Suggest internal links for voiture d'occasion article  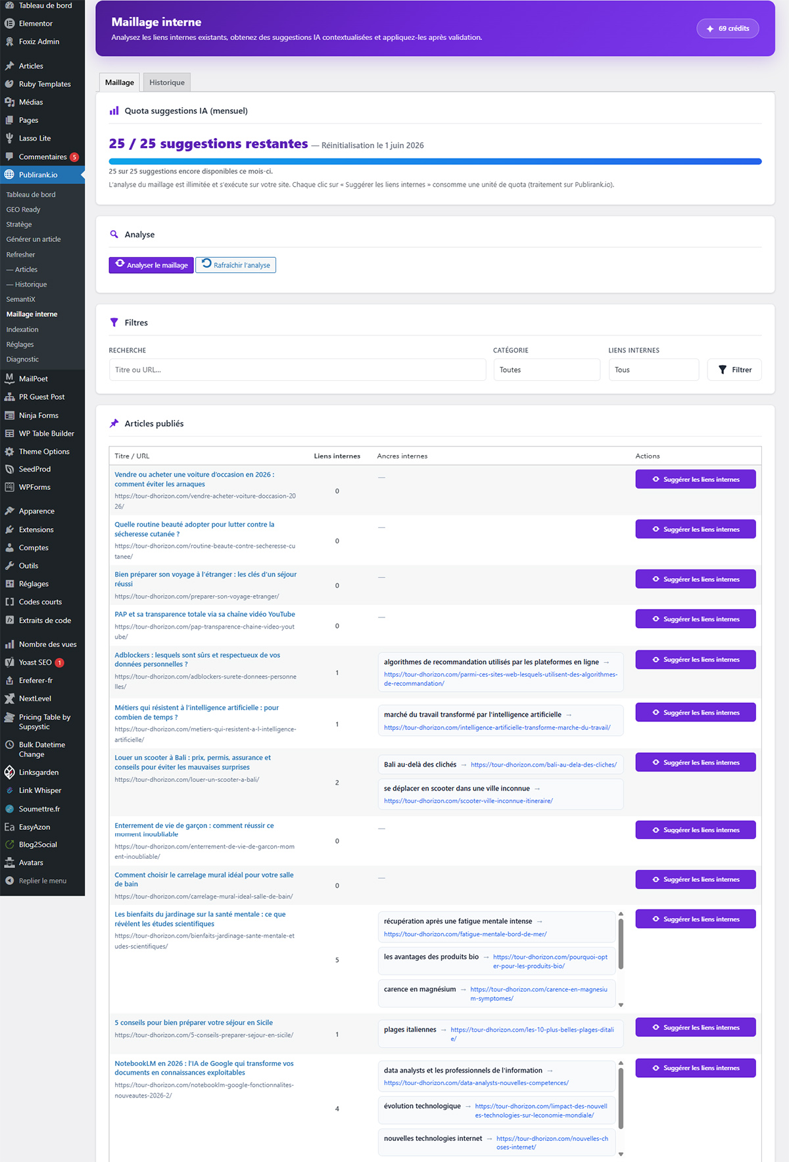(x=696, y=479)
